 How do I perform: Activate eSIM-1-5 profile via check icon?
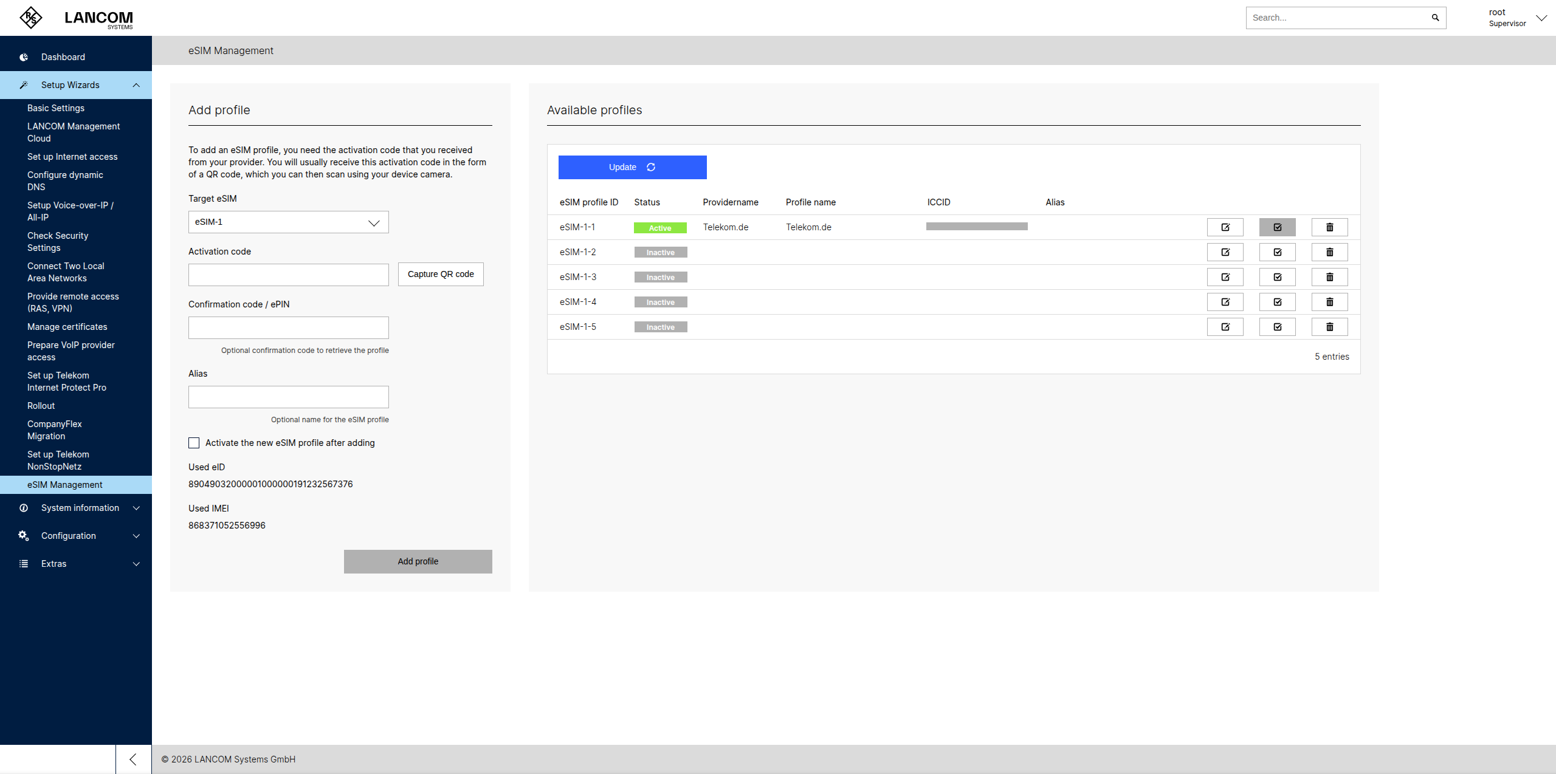pyautogui.click(x=1277, y=327)
